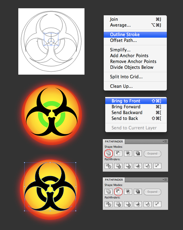This screenshot has height=230, width=183.
Task: Click Minus Back in the upper Pathfinder panel
Action: (157, 166)
